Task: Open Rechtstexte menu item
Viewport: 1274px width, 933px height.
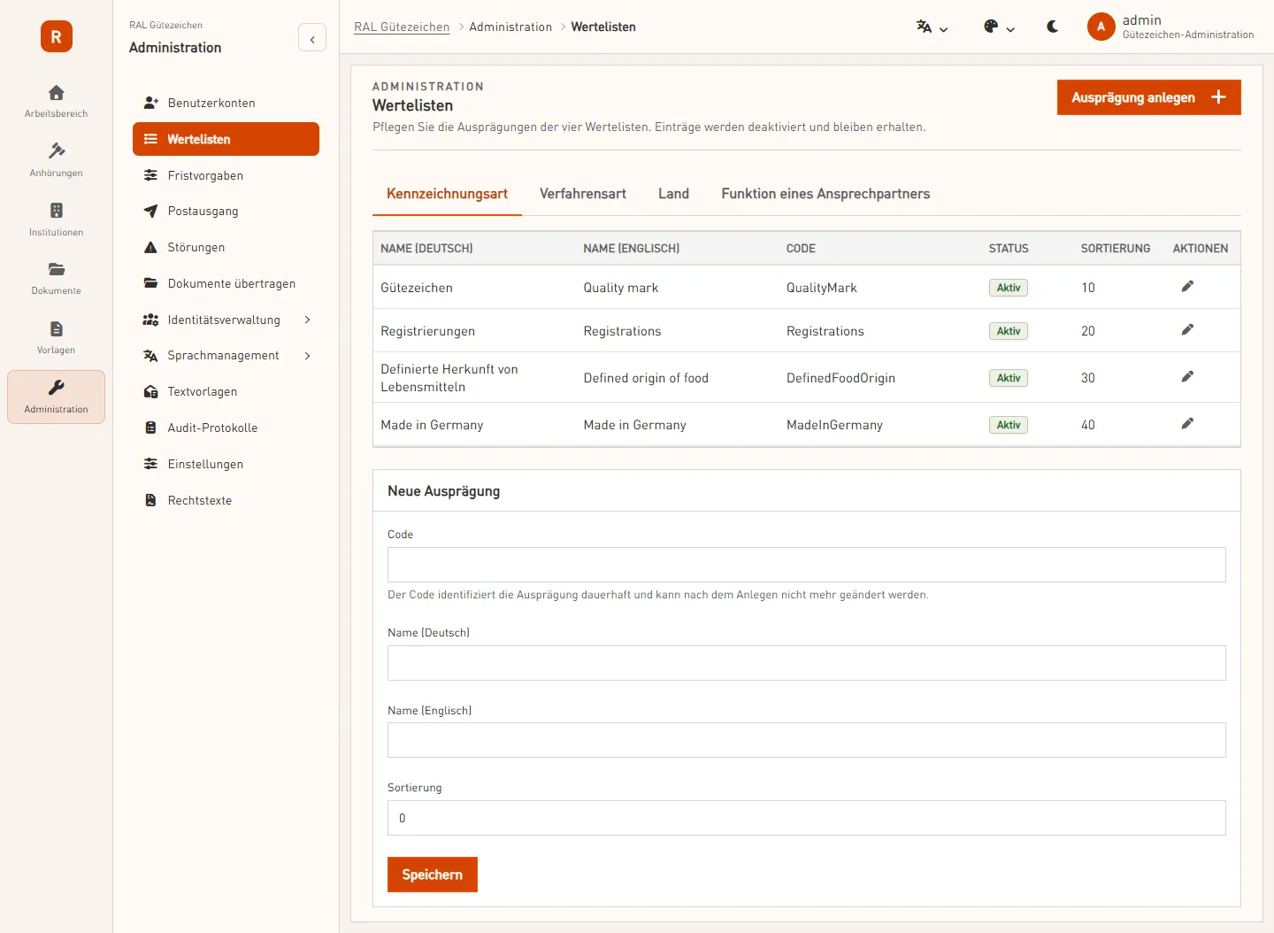Action: pyautogui.click(x=226, y=500)
